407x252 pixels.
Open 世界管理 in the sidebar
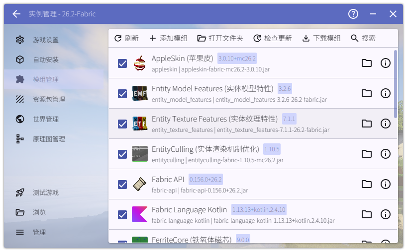point(54,119)
